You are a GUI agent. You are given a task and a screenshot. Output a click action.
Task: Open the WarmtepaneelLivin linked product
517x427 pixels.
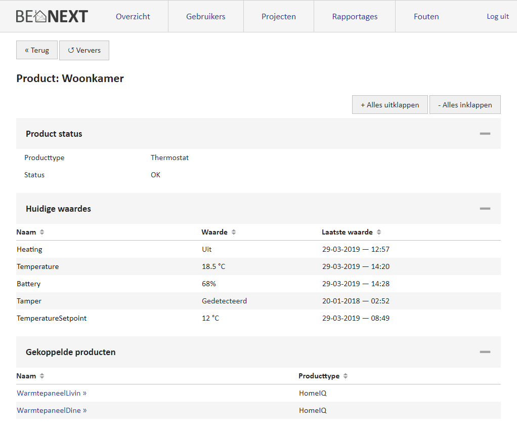point(52,393)
